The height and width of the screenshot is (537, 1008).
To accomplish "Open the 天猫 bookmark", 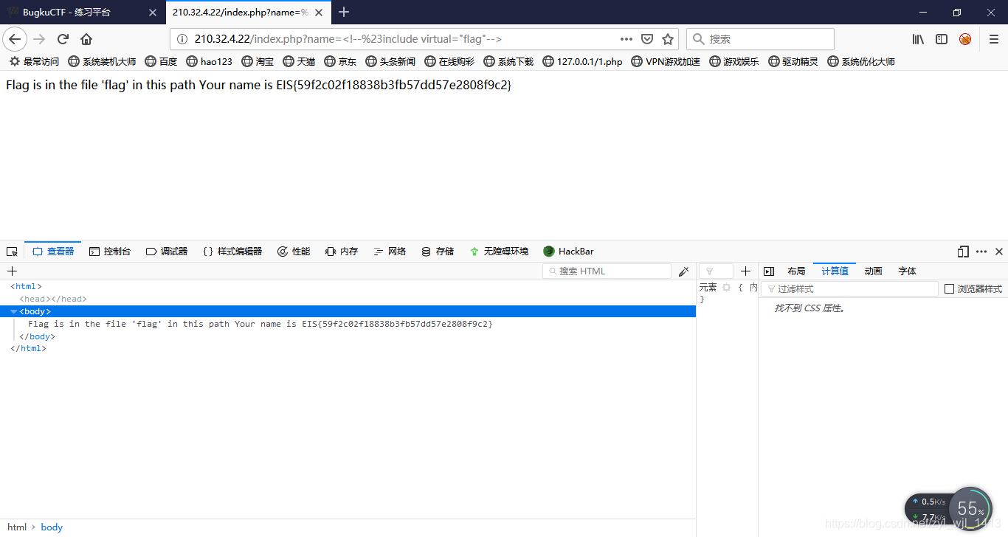I will [x=299, y=61].
